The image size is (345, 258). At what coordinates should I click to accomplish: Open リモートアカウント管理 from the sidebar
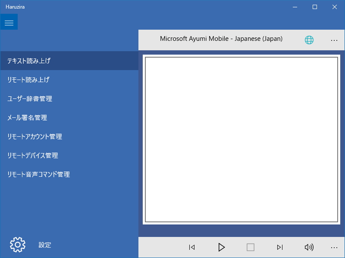34,136
